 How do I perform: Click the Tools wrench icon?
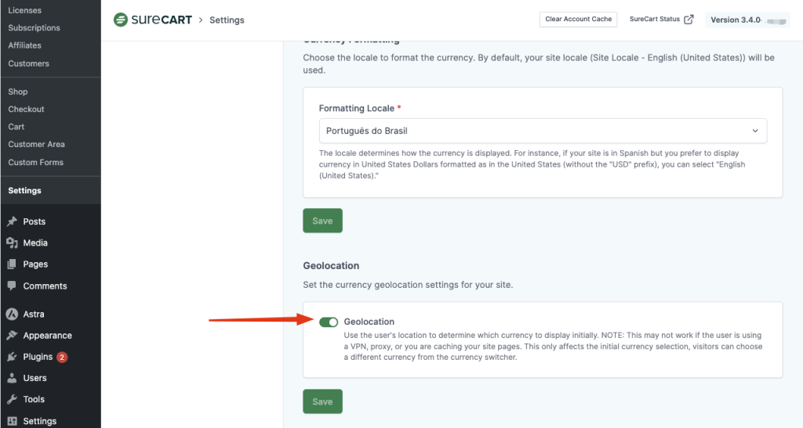click(12, 400)
